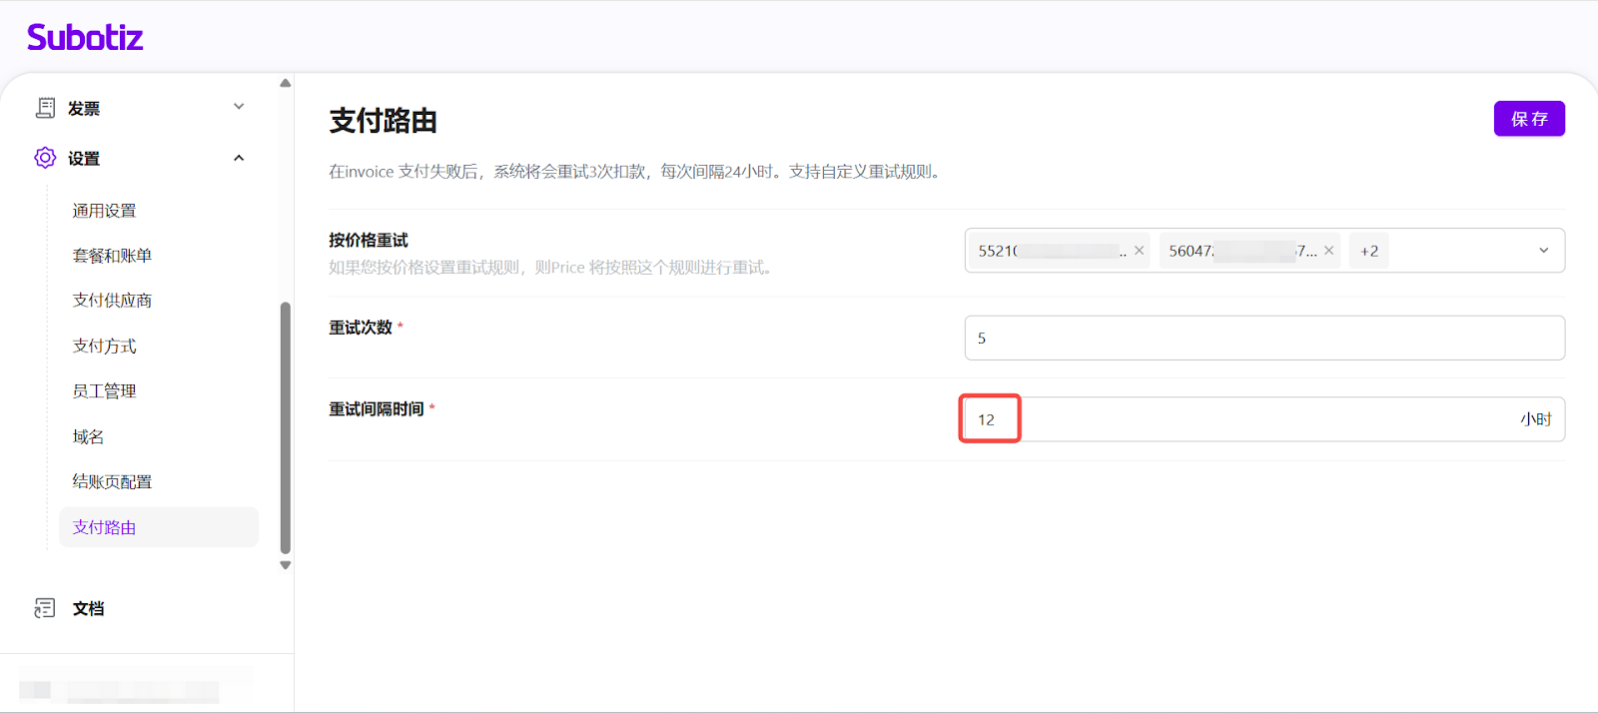Expand the 发票 menu chevron
The width and height of the screenshot is (1598, 713).
(x=239, y=107)
